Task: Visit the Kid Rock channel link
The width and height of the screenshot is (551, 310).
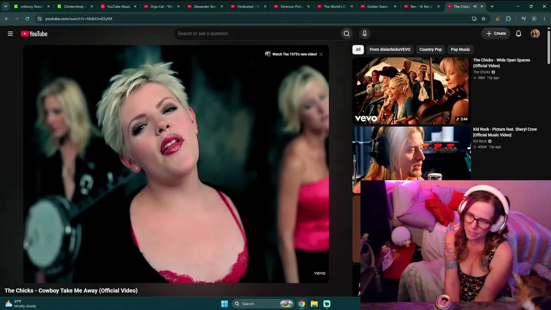Action: click(480, 141)
